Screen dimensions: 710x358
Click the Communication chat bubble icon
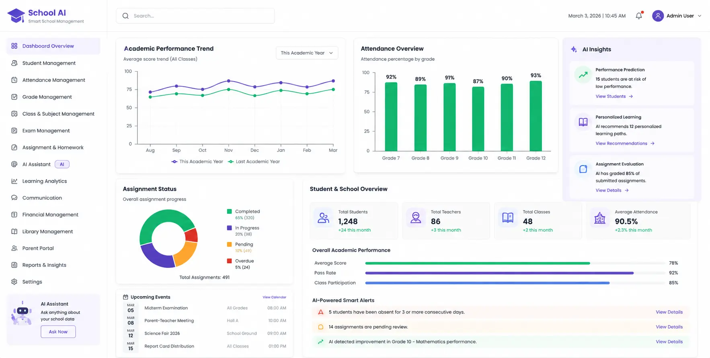(14, 198)
